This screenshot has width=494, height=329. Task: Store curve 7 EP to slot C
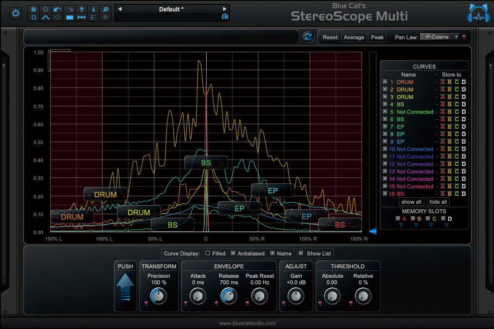(x=457, y=127)
